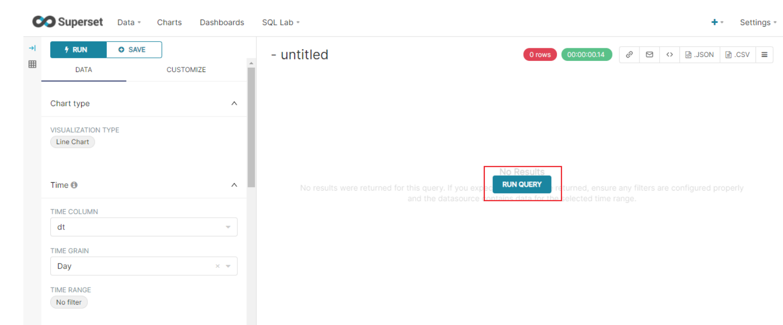Click the plus icon for new item

tap(715, 22)
